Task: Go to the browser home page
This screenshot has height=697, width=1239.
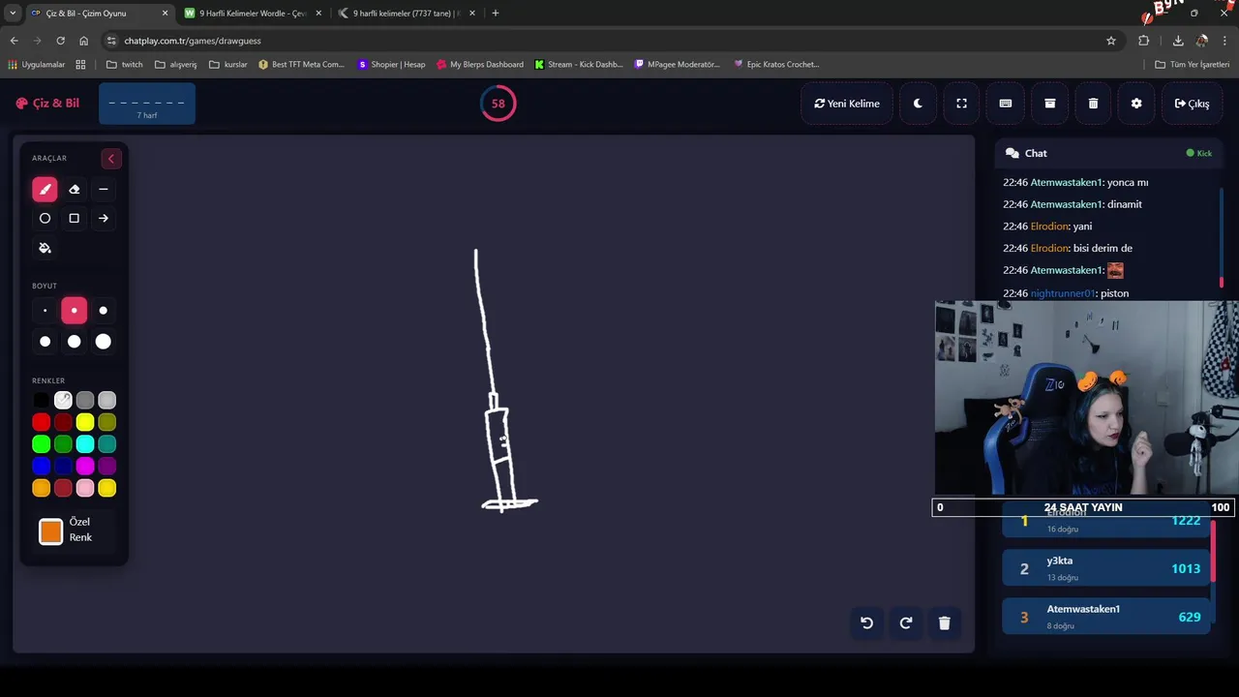Action: [83, 41]
